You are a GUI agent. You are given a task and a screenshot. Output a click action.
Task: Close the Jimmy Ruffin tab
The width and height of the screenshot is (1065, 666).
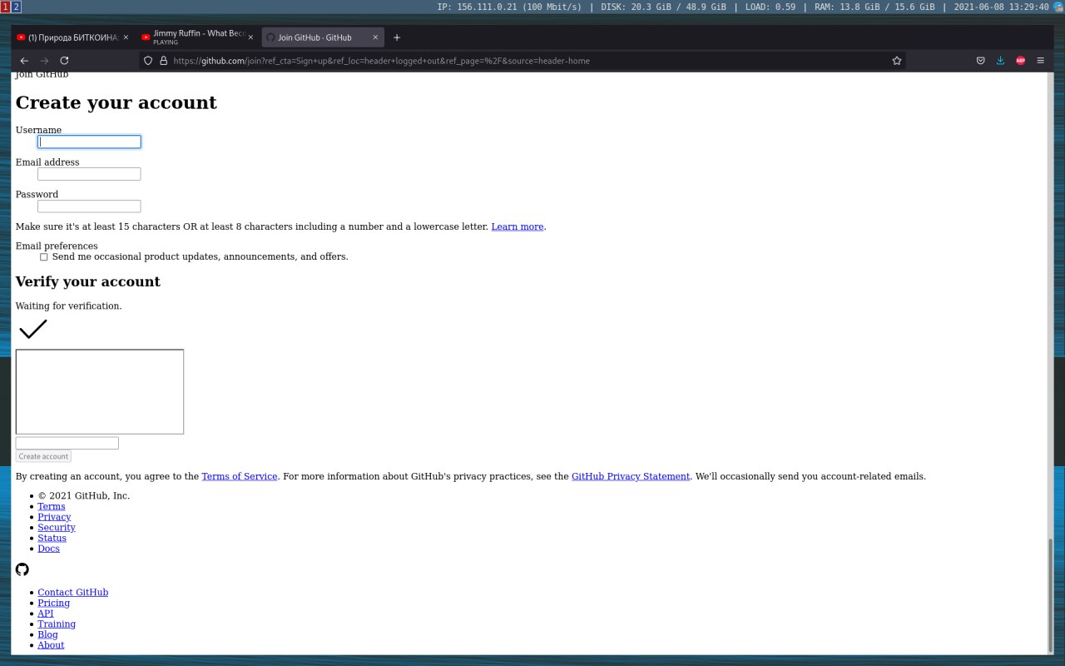click(x=250, y=37)
